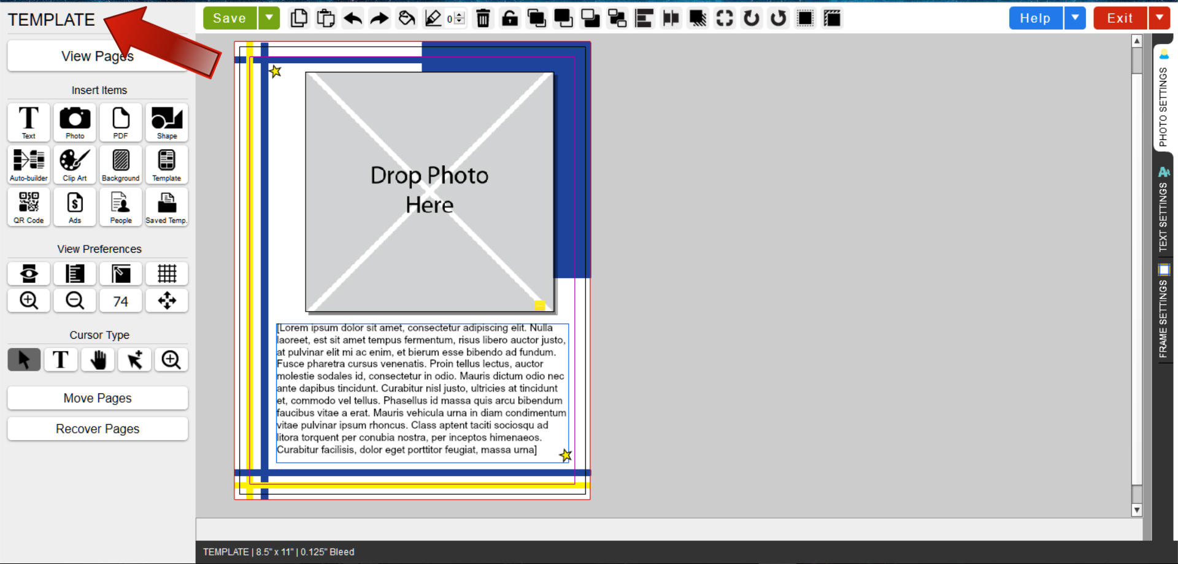The image size is (1178, 564).
Task: Insert a Photo from the items panel
Action: (x=75, y=122)
